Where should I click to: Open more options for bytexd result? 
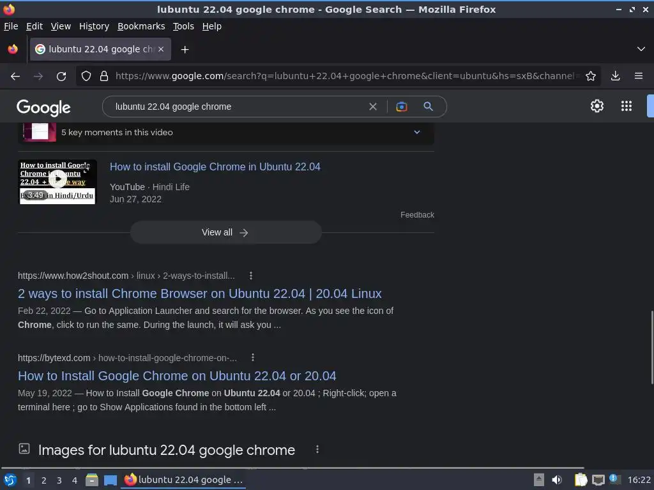(253, 357)
